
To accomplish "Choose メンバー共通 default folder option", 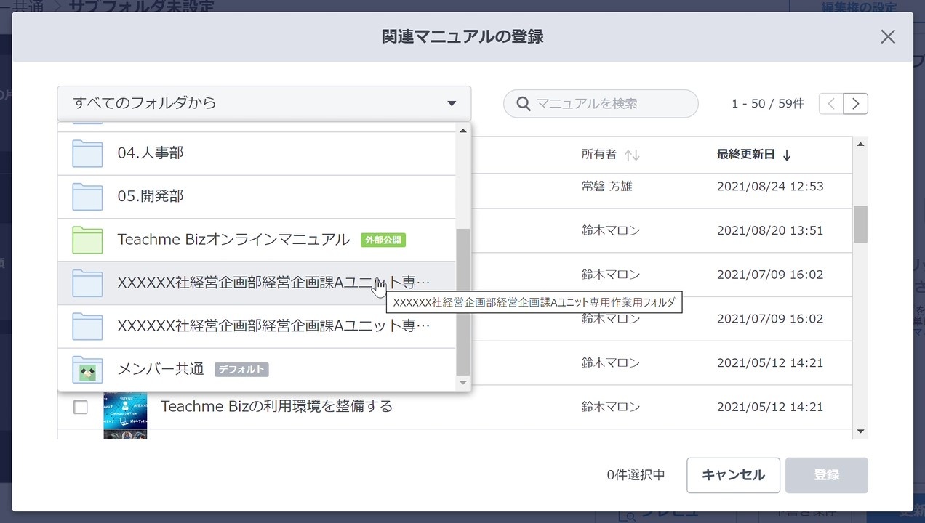I will click(161, 370).
